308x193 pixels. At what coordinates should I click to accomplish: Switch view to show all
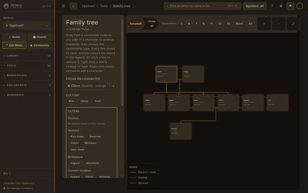pyautogui.click(x=152, y=23)
